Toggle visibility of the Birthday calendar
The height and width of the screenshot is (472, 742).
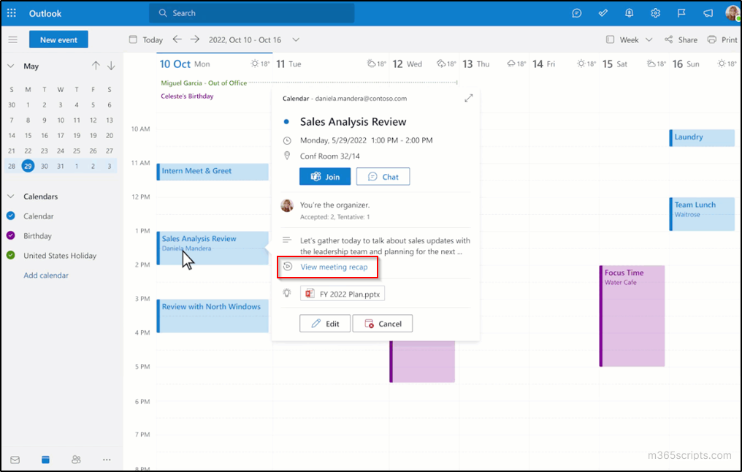click(10, 235)
